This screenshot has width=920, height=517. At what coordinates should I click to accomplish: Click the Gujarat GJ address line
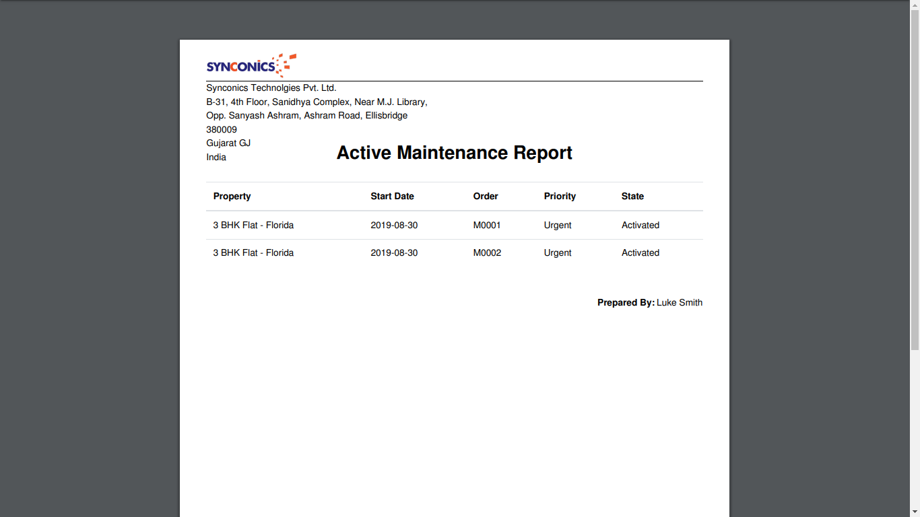[228, 143]
